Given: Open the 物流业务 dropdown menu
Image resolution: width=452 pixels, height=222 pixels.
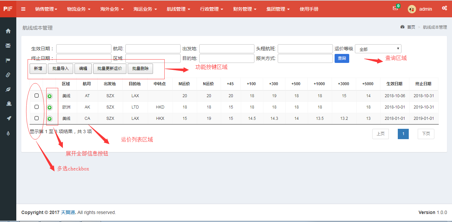Looking at the screenshot, I should pyautogui.click(x=78, y=9).
